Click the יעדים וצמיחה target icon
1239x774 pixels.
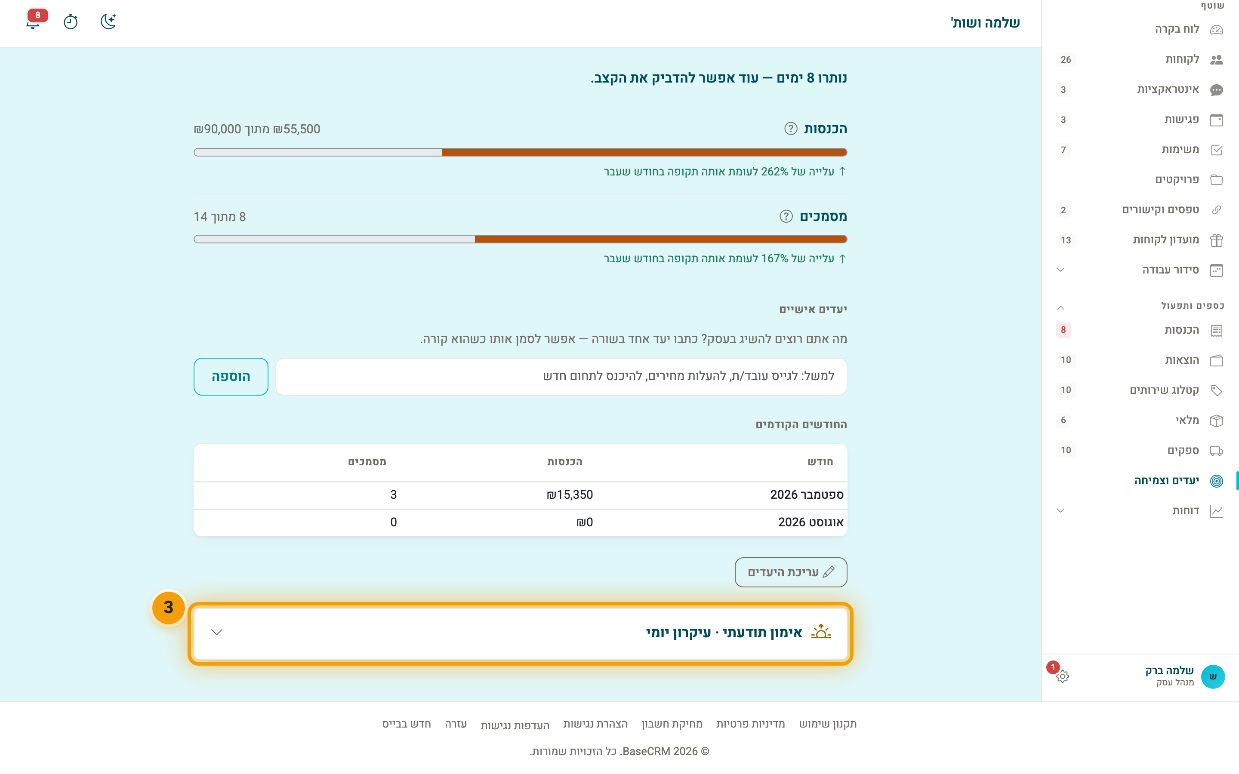[1217, 481]
